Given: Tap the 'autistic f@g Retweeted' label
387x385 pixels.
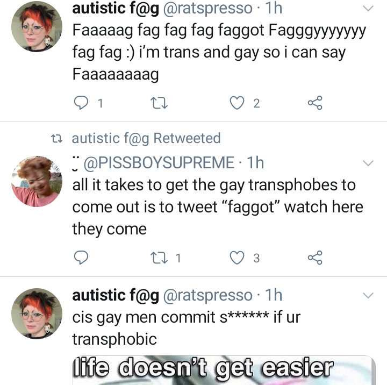Looking at the screenshot, I should [146, 138].
